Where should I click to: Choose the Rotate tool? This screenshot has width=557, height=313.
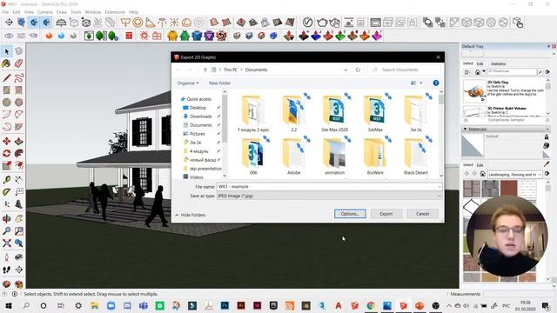pos(6,153)
